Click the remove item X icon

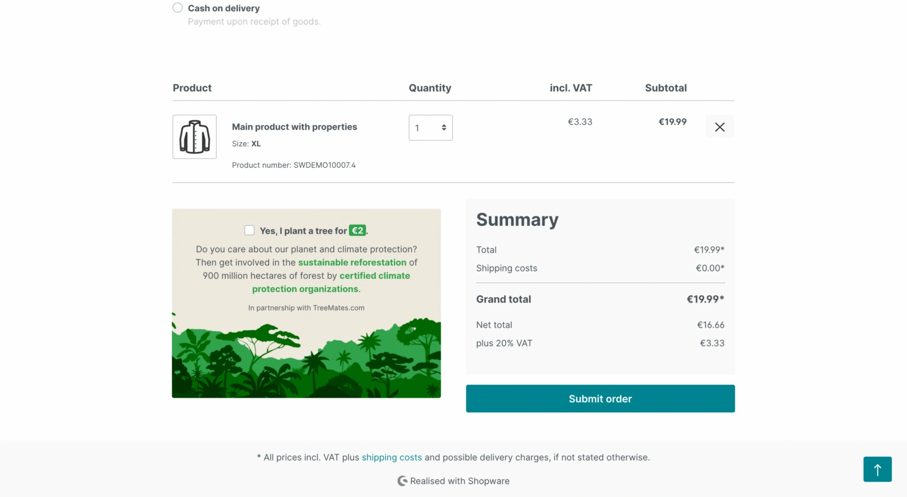[x=720, y=126]
